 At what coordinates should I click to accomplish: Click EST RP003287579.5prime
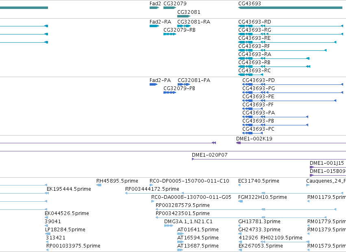point(183,206)
